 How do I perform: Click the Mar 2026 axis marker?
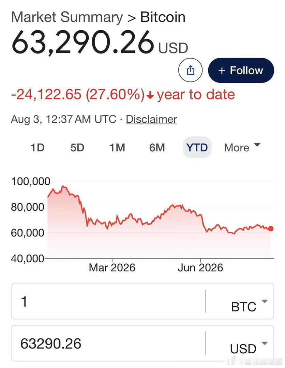(112, 267)
